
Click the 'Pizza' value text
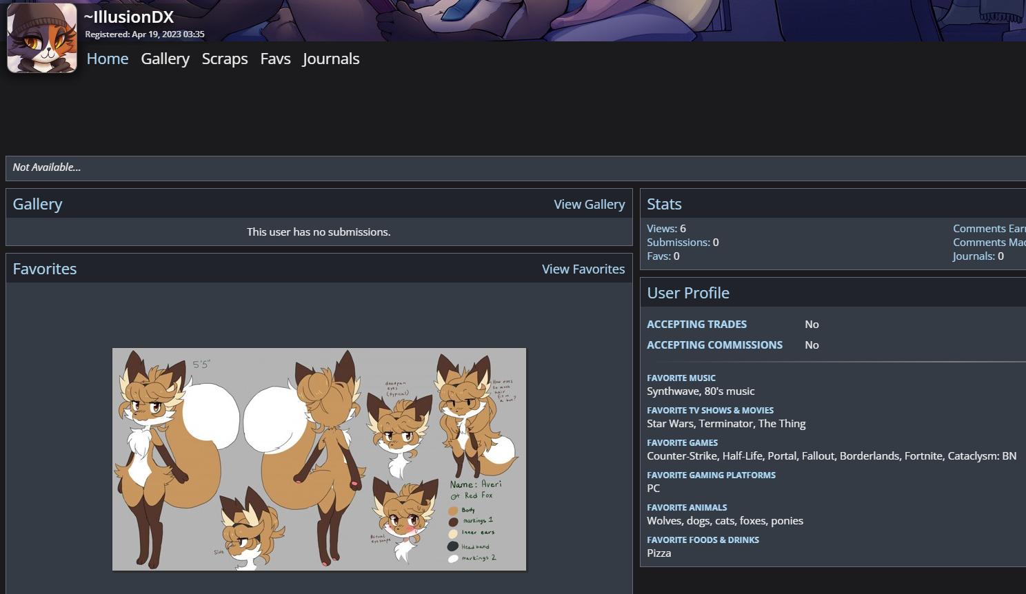(659, 553)
